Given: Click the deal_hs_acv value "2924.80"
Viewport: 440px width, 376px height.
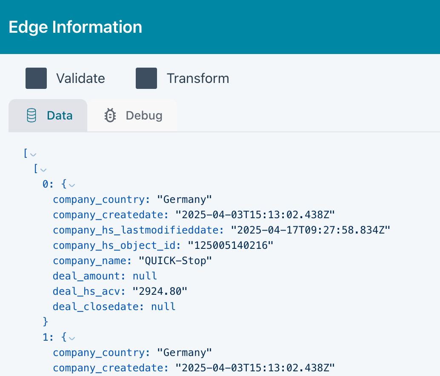Looking at the screenshot, I should click(x=160, y=291).
